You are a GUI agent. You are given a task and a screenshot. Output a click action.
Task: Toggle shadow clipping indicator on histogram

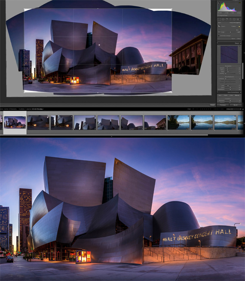(x=218, y=3)
